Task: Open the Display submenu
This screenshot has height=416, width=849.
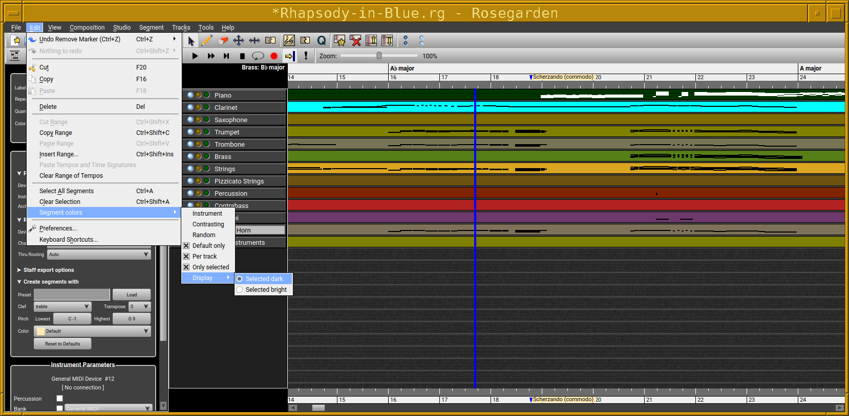Action: pyautogui.click(x=208, y=278)
